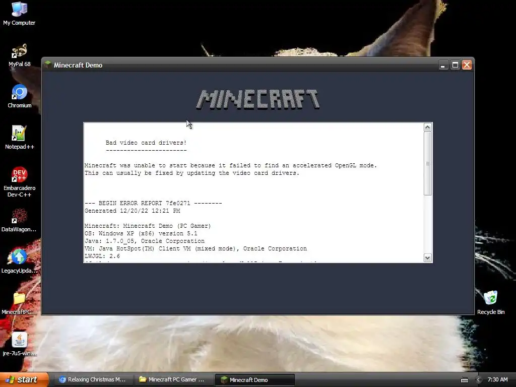Select the LegacyUpdate desktop shortcut
Viewport: 516px width, 387px height.
pyautogui.click(x=19, y=262)
